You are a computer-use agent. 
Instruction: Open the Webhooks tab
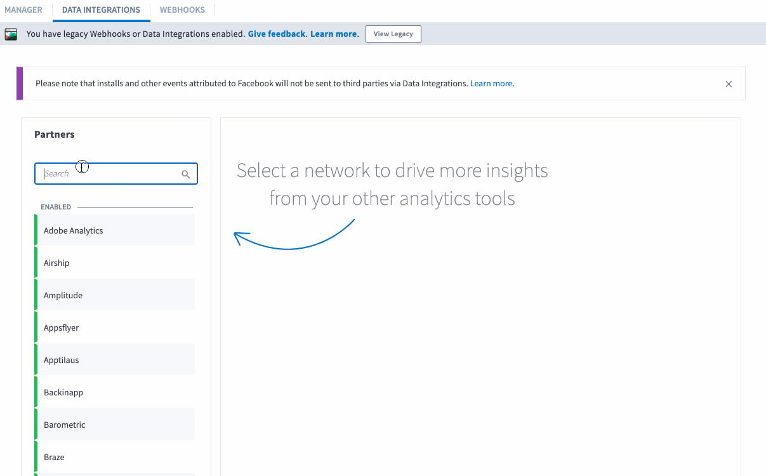click(x=182, y=10)
